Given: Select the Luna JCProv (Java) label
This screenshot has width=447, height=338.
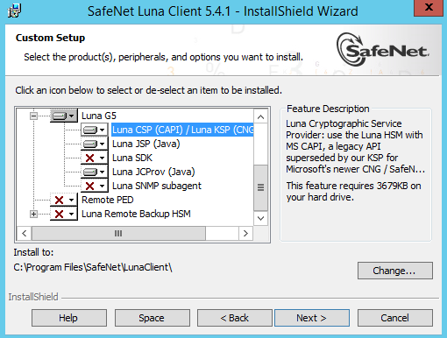Looking at the screenshot, I should [x=153, y=172].
